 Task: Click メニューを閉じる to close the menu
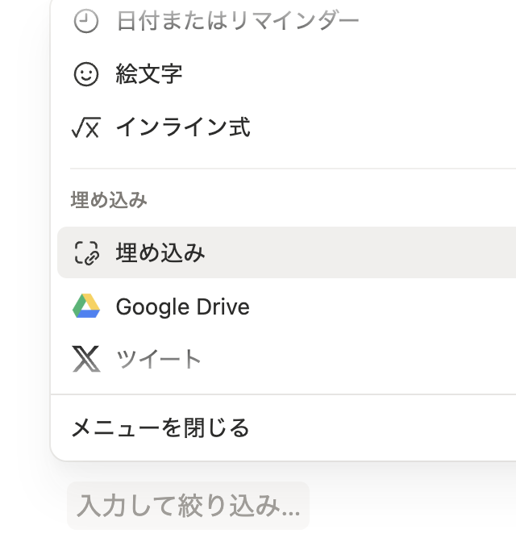tap(160, 427)
